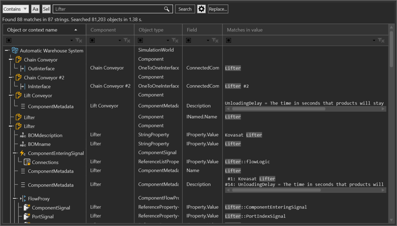Click the vertical scrollbar thumb of results
This screenshot has width=397, height=226.
pyautogui.click(x=391, y=49)
